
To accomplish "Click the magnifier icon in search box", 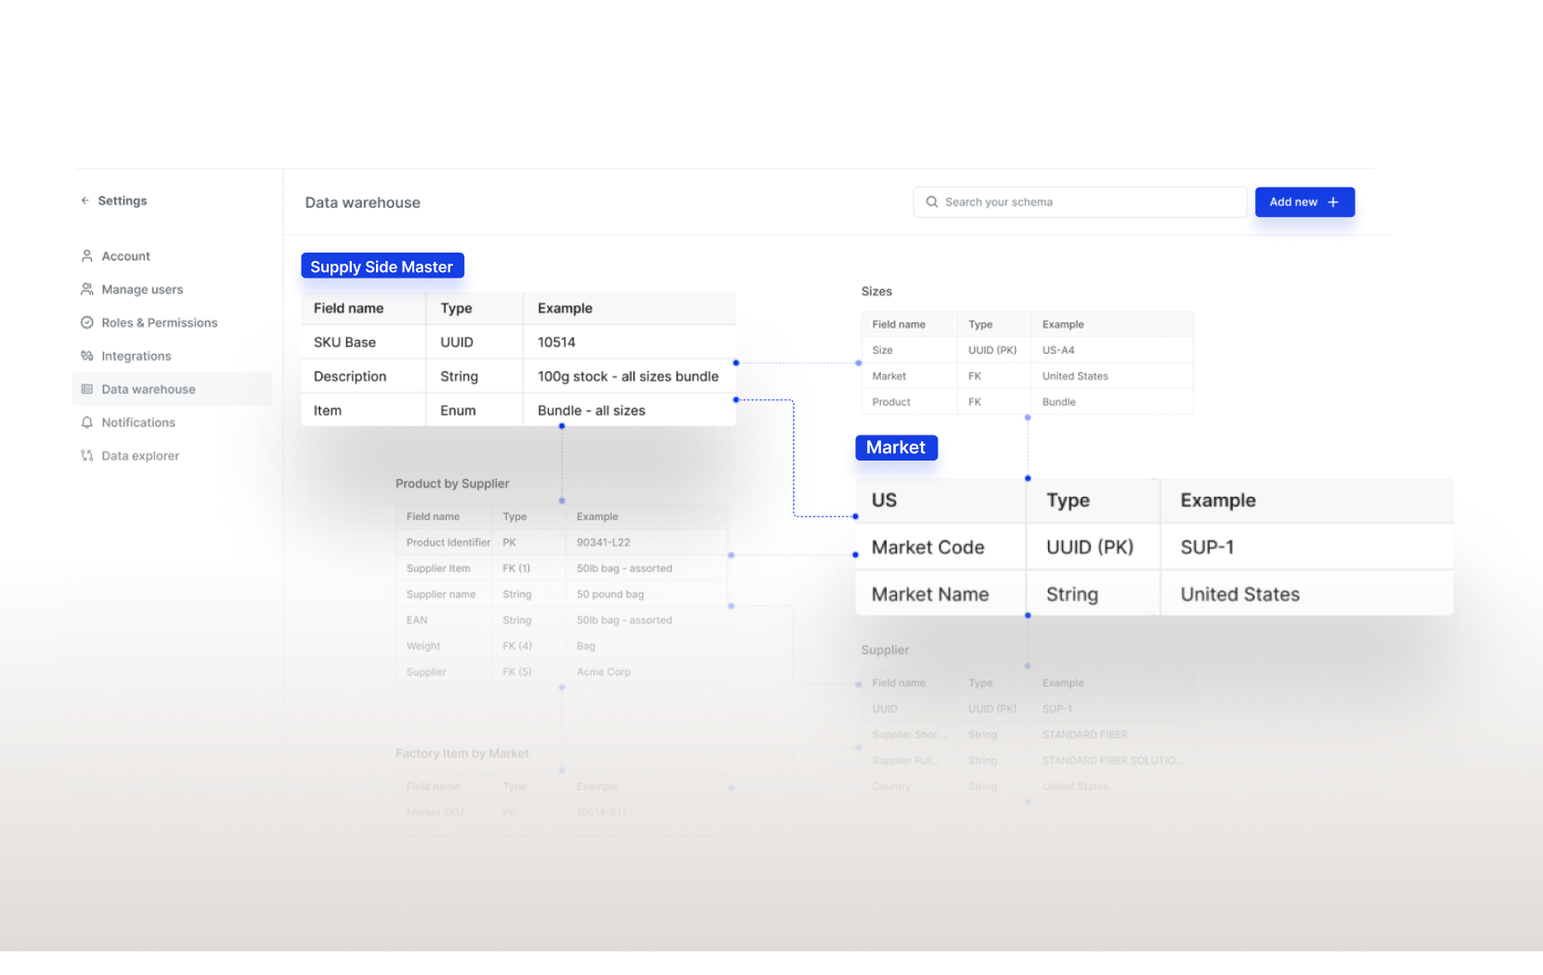I will [932, 202].
